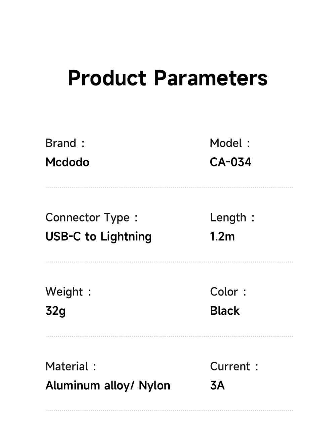Select the 32g weight value
Screen dimensions: 336x429
point(55,311)
